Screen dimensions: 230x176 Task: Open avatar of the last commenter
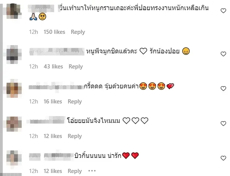pos(14,158)
